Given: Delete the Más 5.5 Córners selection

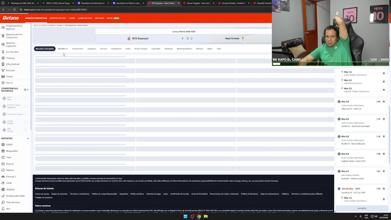Looking at the screenshot, I should coord(384,82).
